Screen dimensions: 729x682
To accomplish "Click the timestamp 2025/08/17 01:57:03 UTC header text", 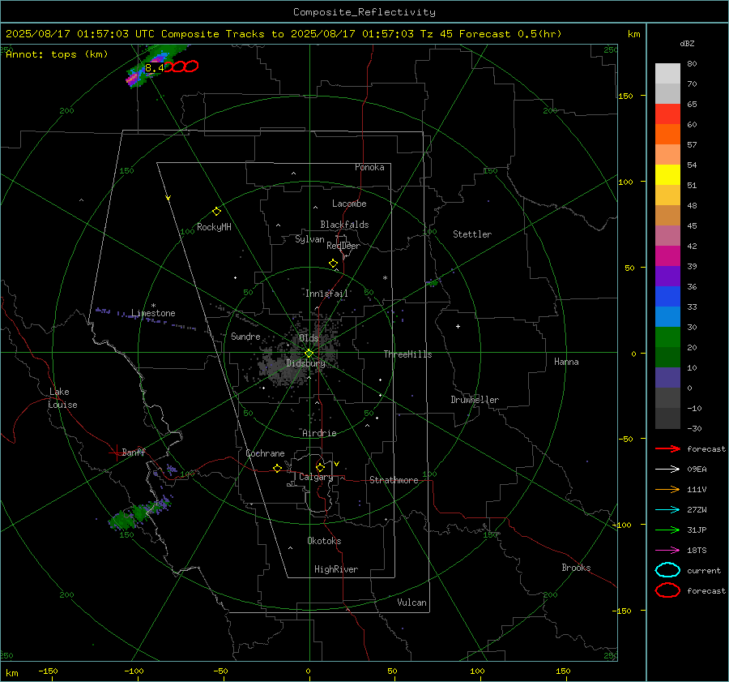I will pos(80,34).
